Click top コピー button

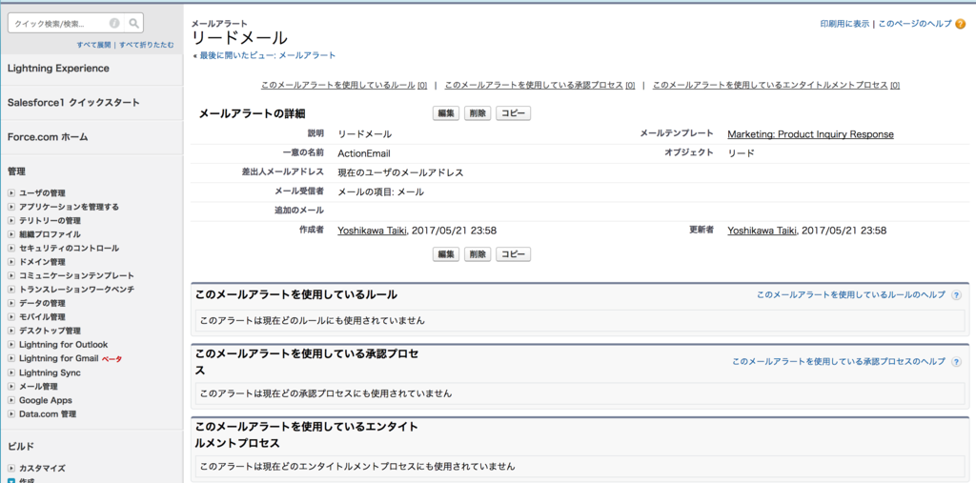514,113
